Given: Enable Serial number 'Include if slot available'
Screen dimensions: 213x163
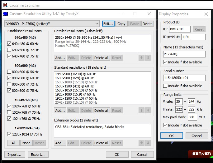Looking at the screenshot, I should (x=165, y=86).
